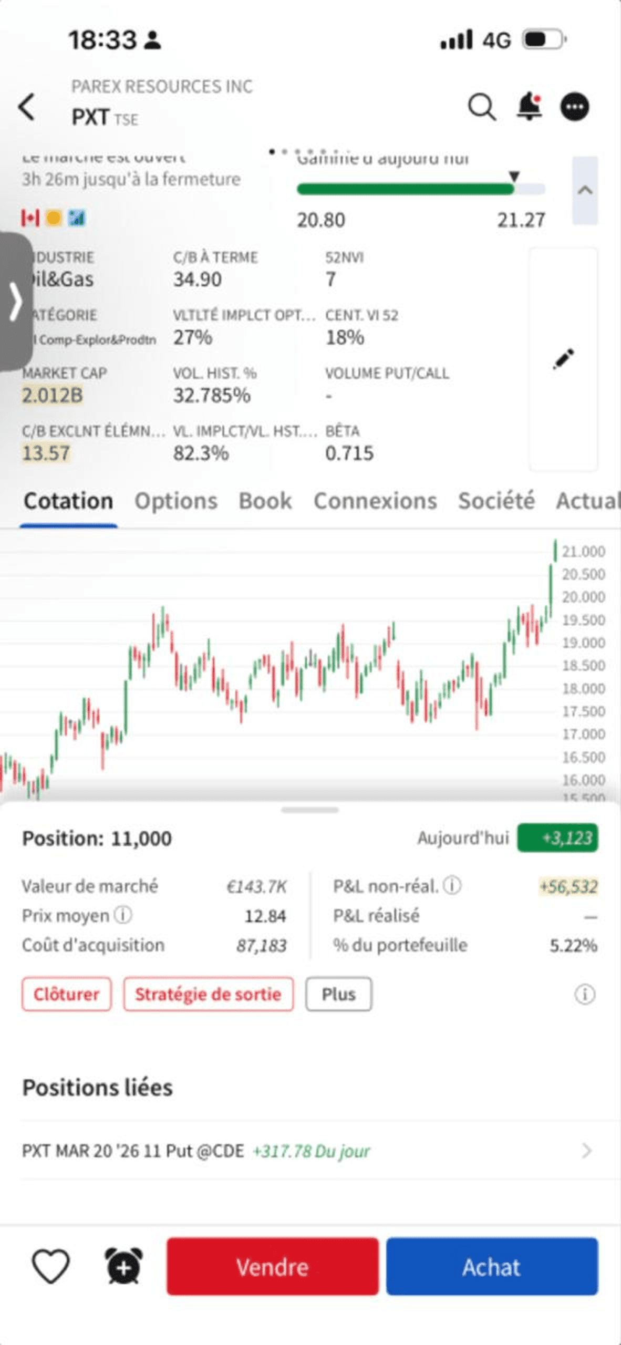Tap Position: 11,000 label
The height and width of the screenshot is (1345, 621).
coord(97,838)
